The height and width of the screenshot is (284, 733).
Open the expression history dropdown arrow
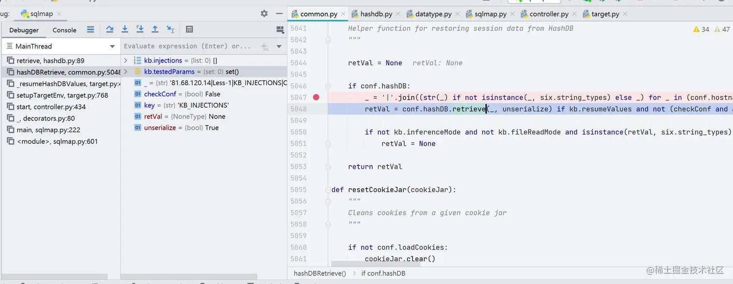click(279, 47)
